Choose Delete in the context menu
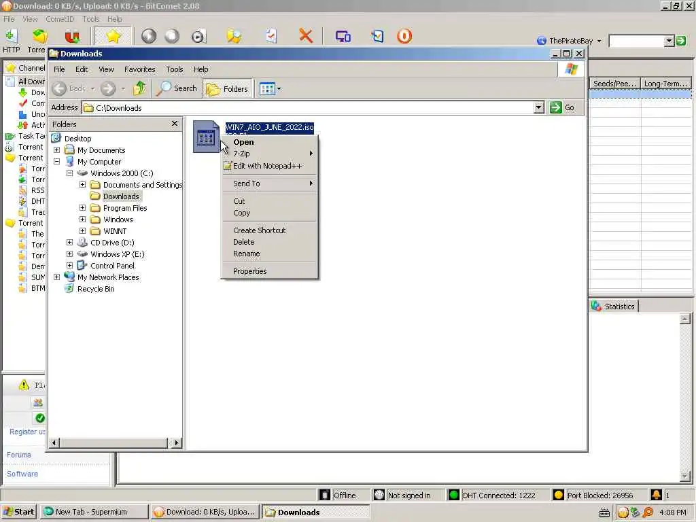The height and width of the screenshot is (522, 696). point(244,242)
